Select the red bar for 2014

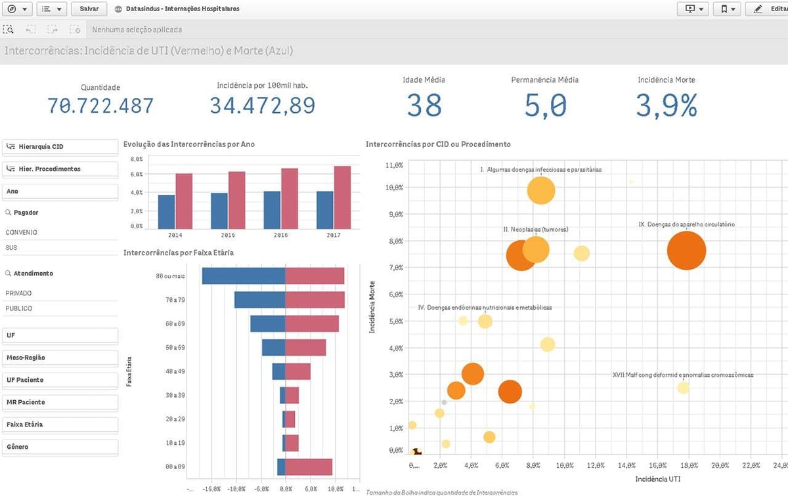click(184, 201)
